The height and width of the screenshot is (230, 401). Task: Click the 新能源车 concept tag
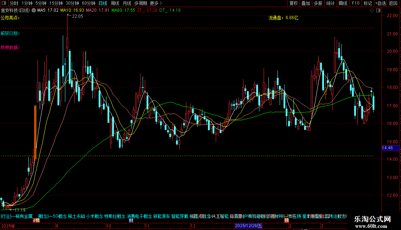click(161, 216)
